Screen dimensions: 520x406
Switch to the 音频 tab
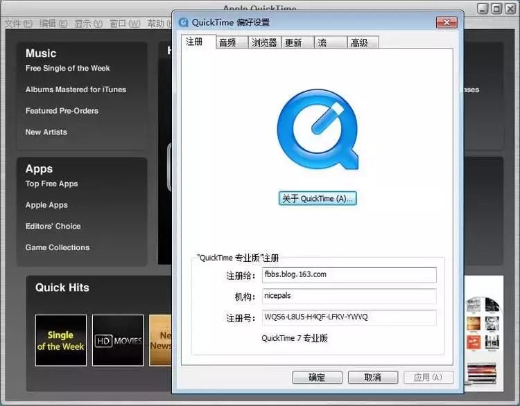click(x=232, y=42)
